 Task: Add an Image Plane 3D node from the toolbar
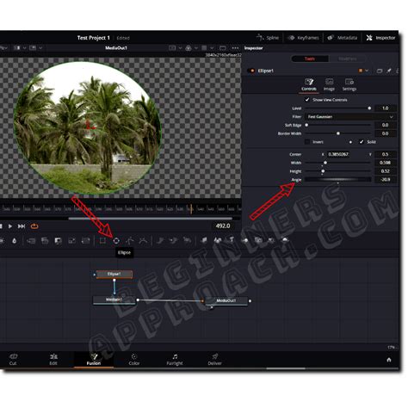204,240
